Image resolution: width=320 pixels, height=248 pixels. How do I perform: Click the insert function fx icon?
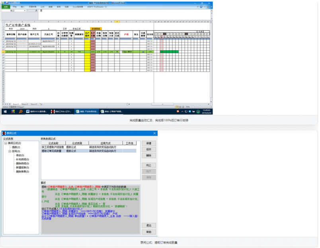point(36,11)
